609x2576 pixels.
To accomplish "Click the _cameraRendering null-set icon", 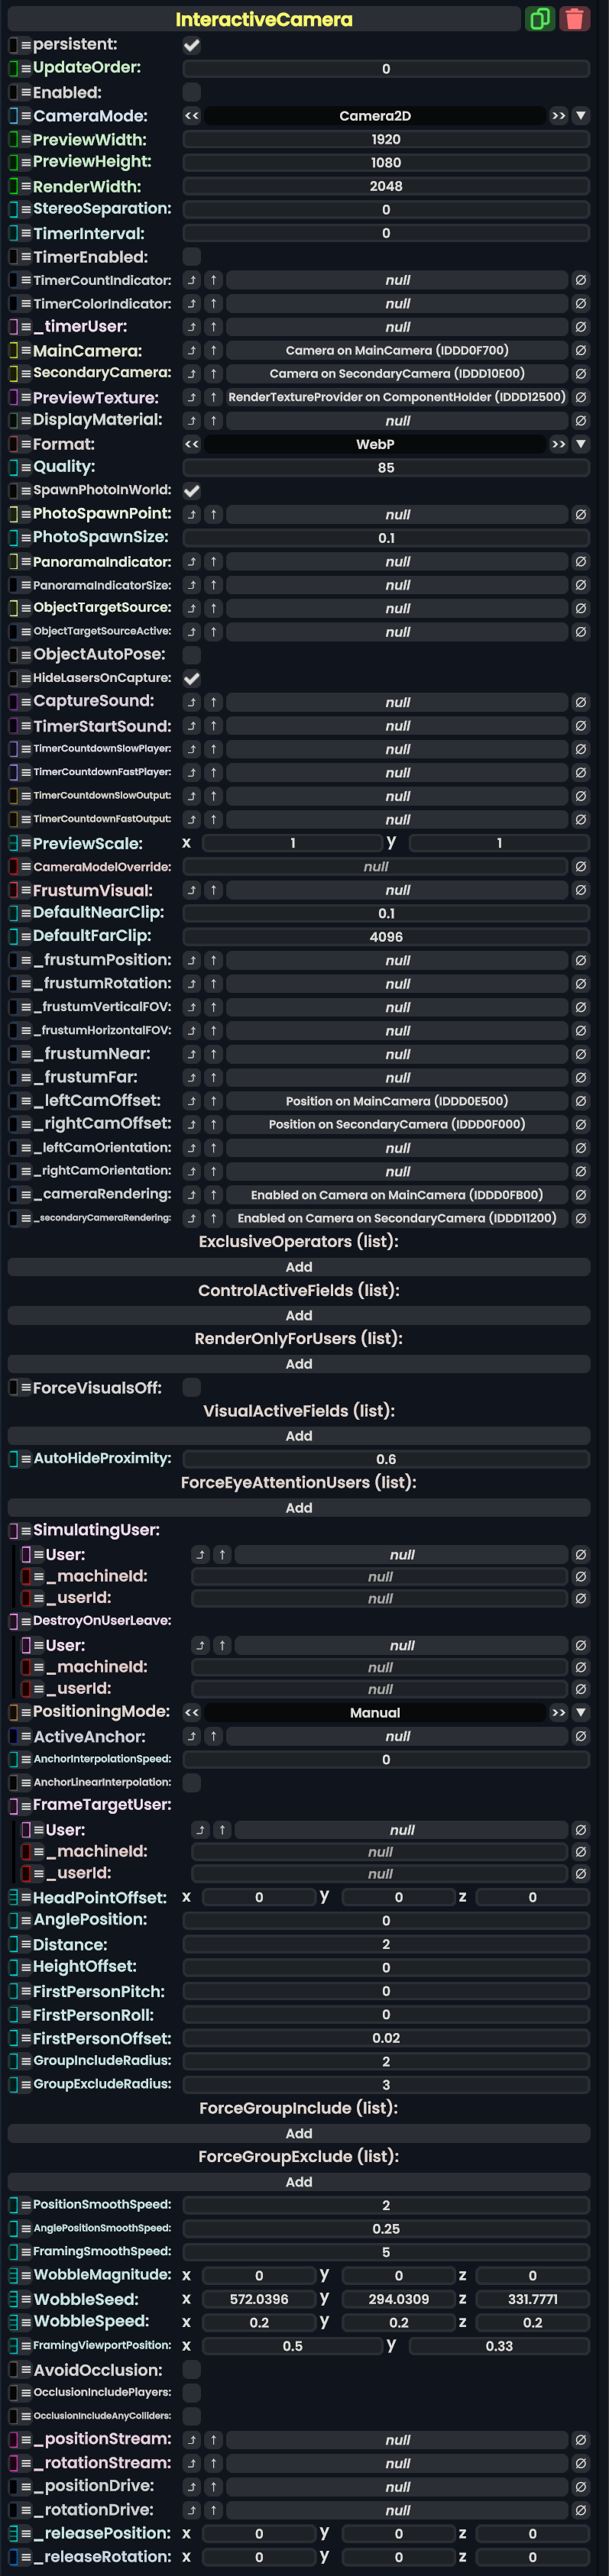I will (580, 1195).
